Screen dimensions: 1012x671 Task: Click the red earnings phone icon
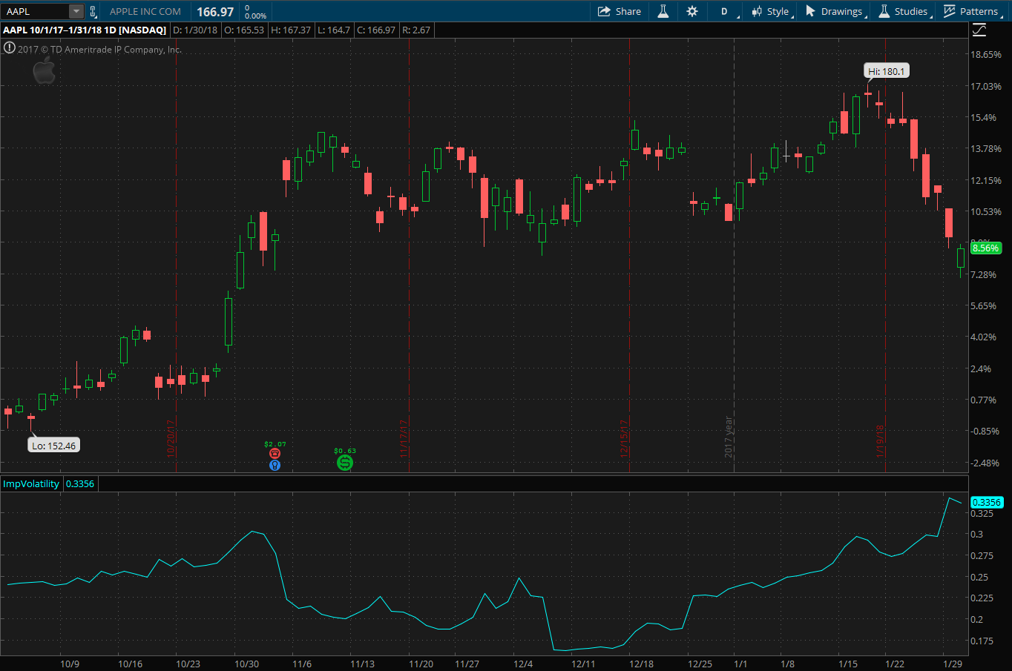pyautogui.click(x=275, y=454)
